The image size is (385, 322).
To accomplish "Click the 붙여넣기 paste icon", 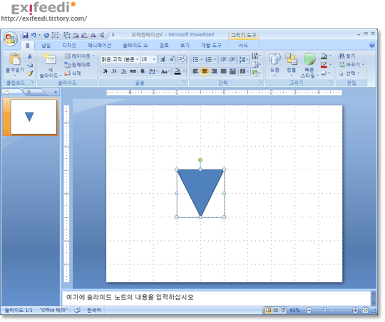I will point(15,59).
